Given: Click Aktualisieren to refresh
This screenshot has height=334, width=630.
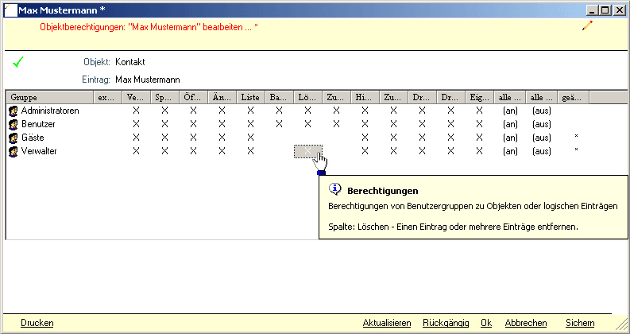Looking at the screenshot, I should tap(386, 323).
